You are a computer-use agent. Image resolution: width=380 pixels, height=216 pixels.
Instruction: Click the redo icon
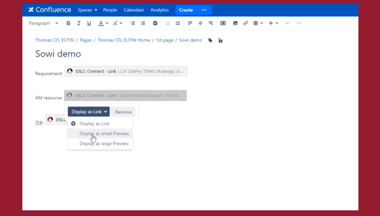coord(298,23)
